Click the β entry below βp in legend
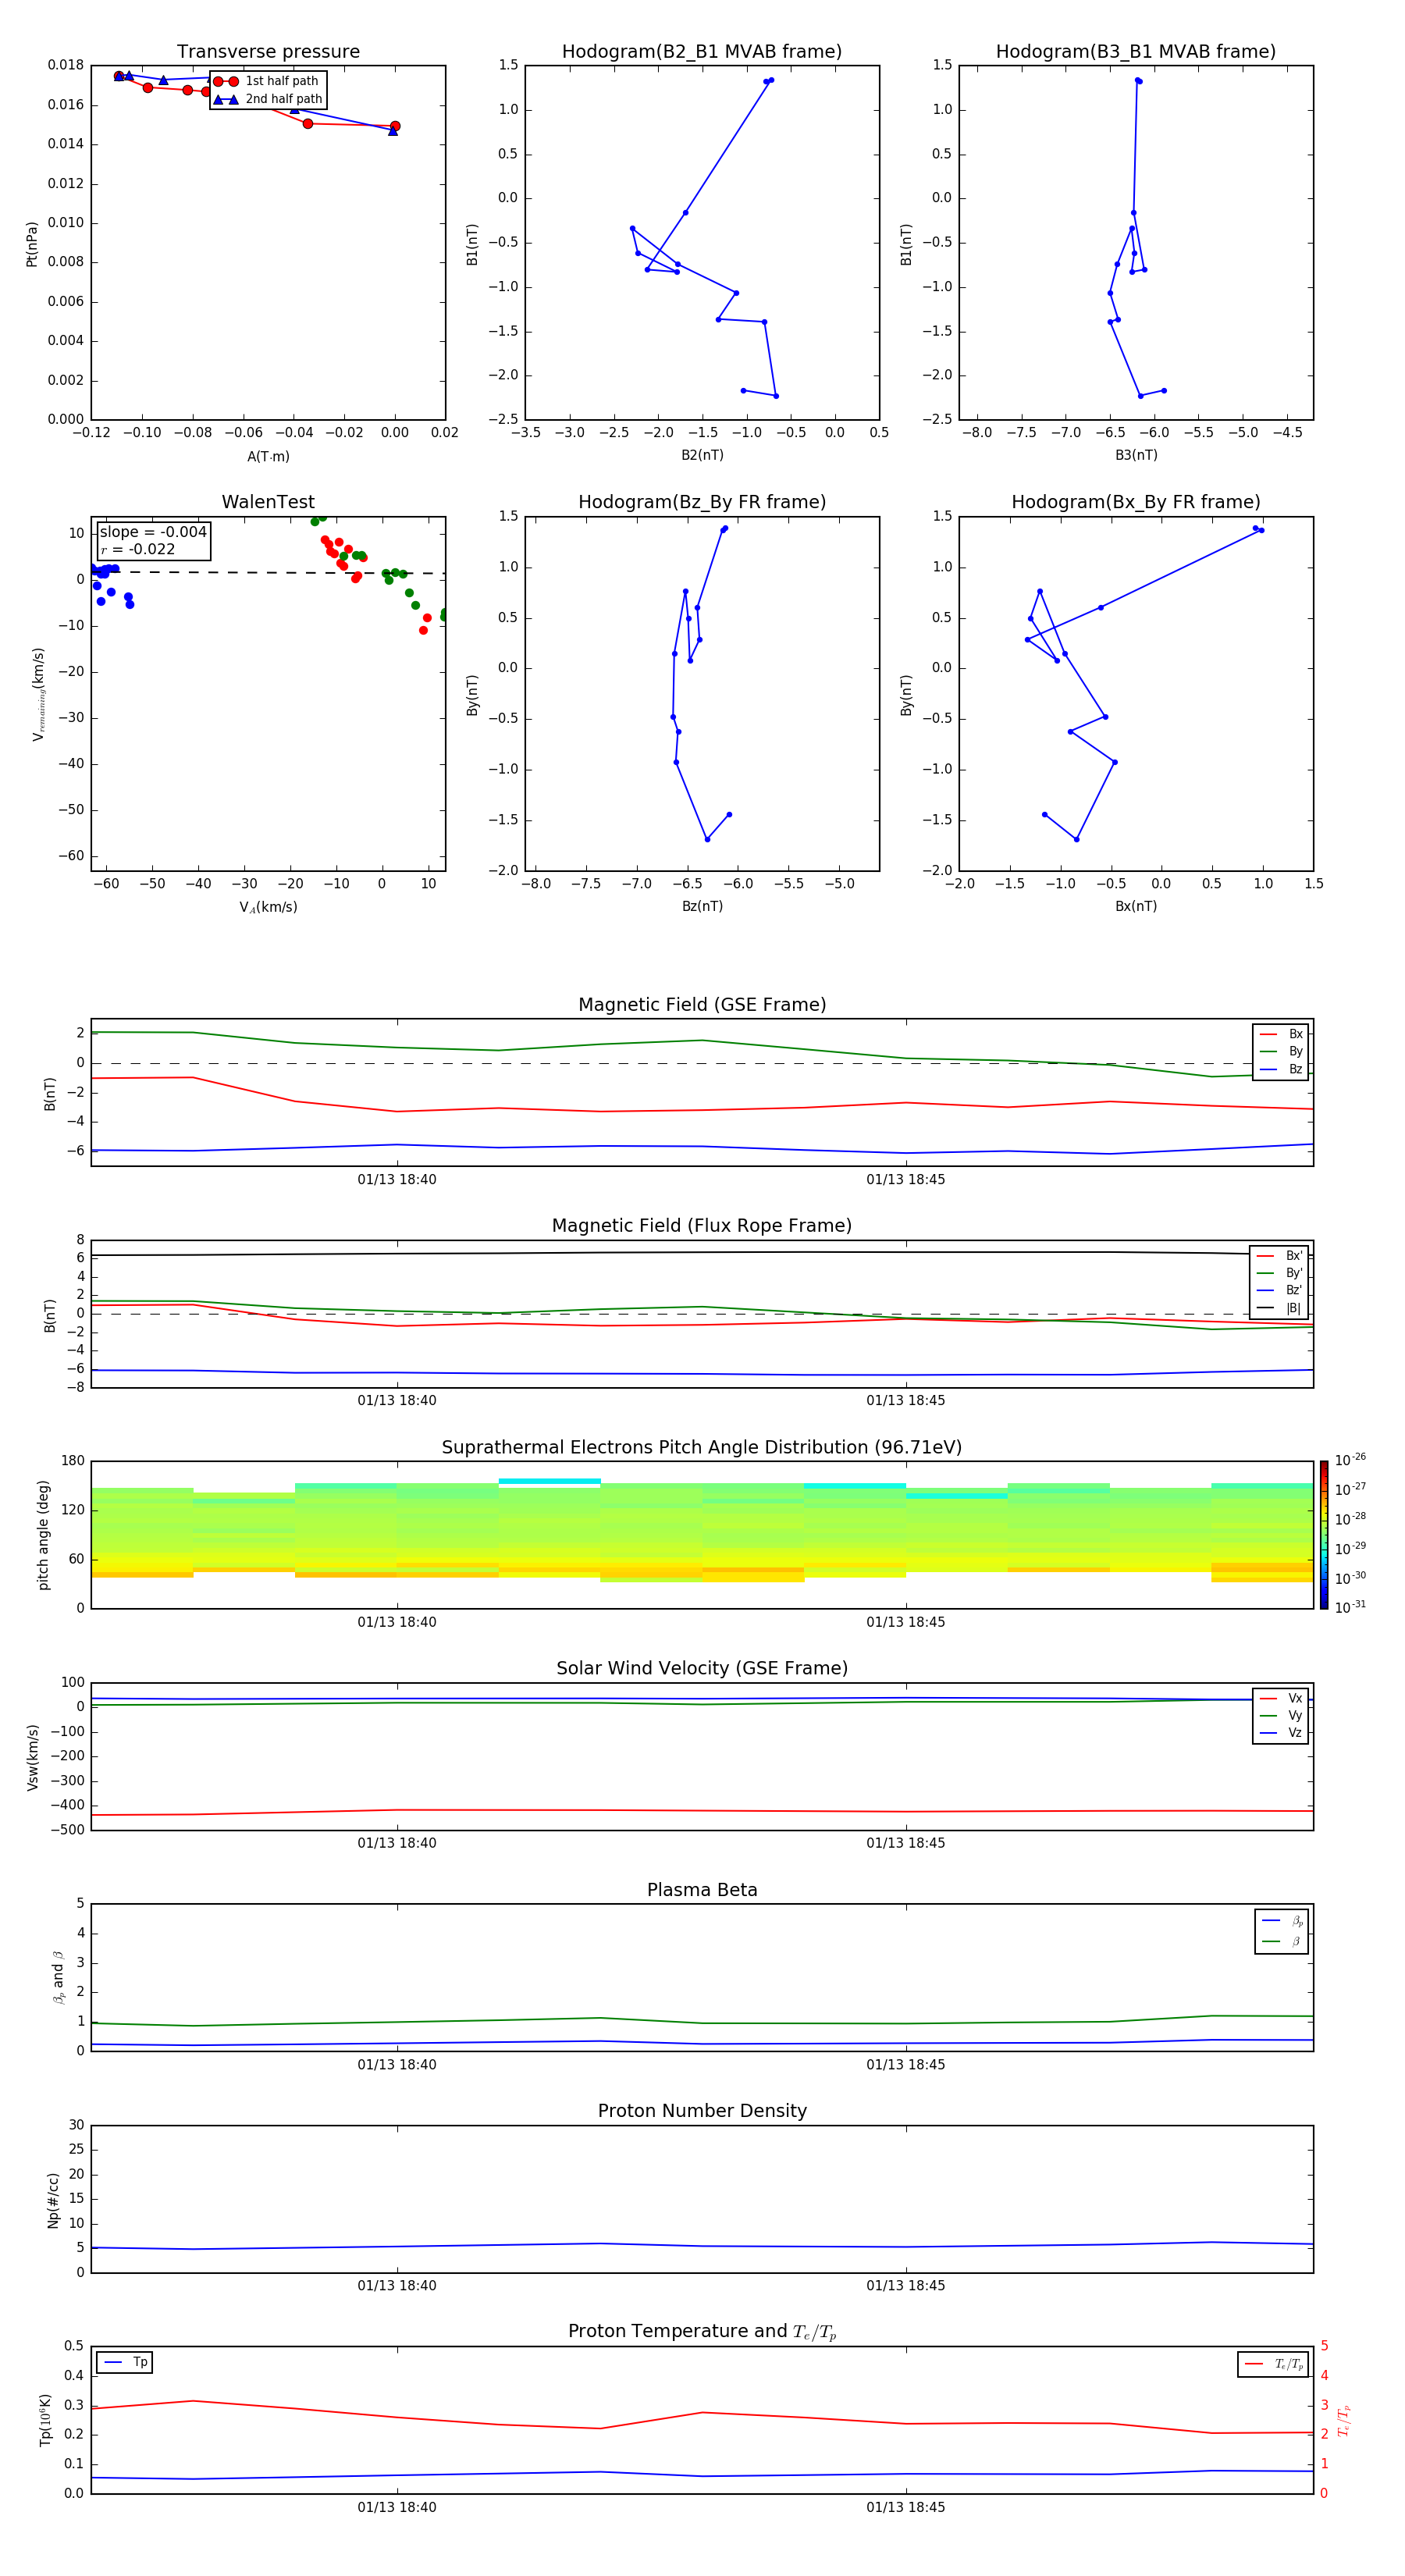 [x=1282, y=1942]
